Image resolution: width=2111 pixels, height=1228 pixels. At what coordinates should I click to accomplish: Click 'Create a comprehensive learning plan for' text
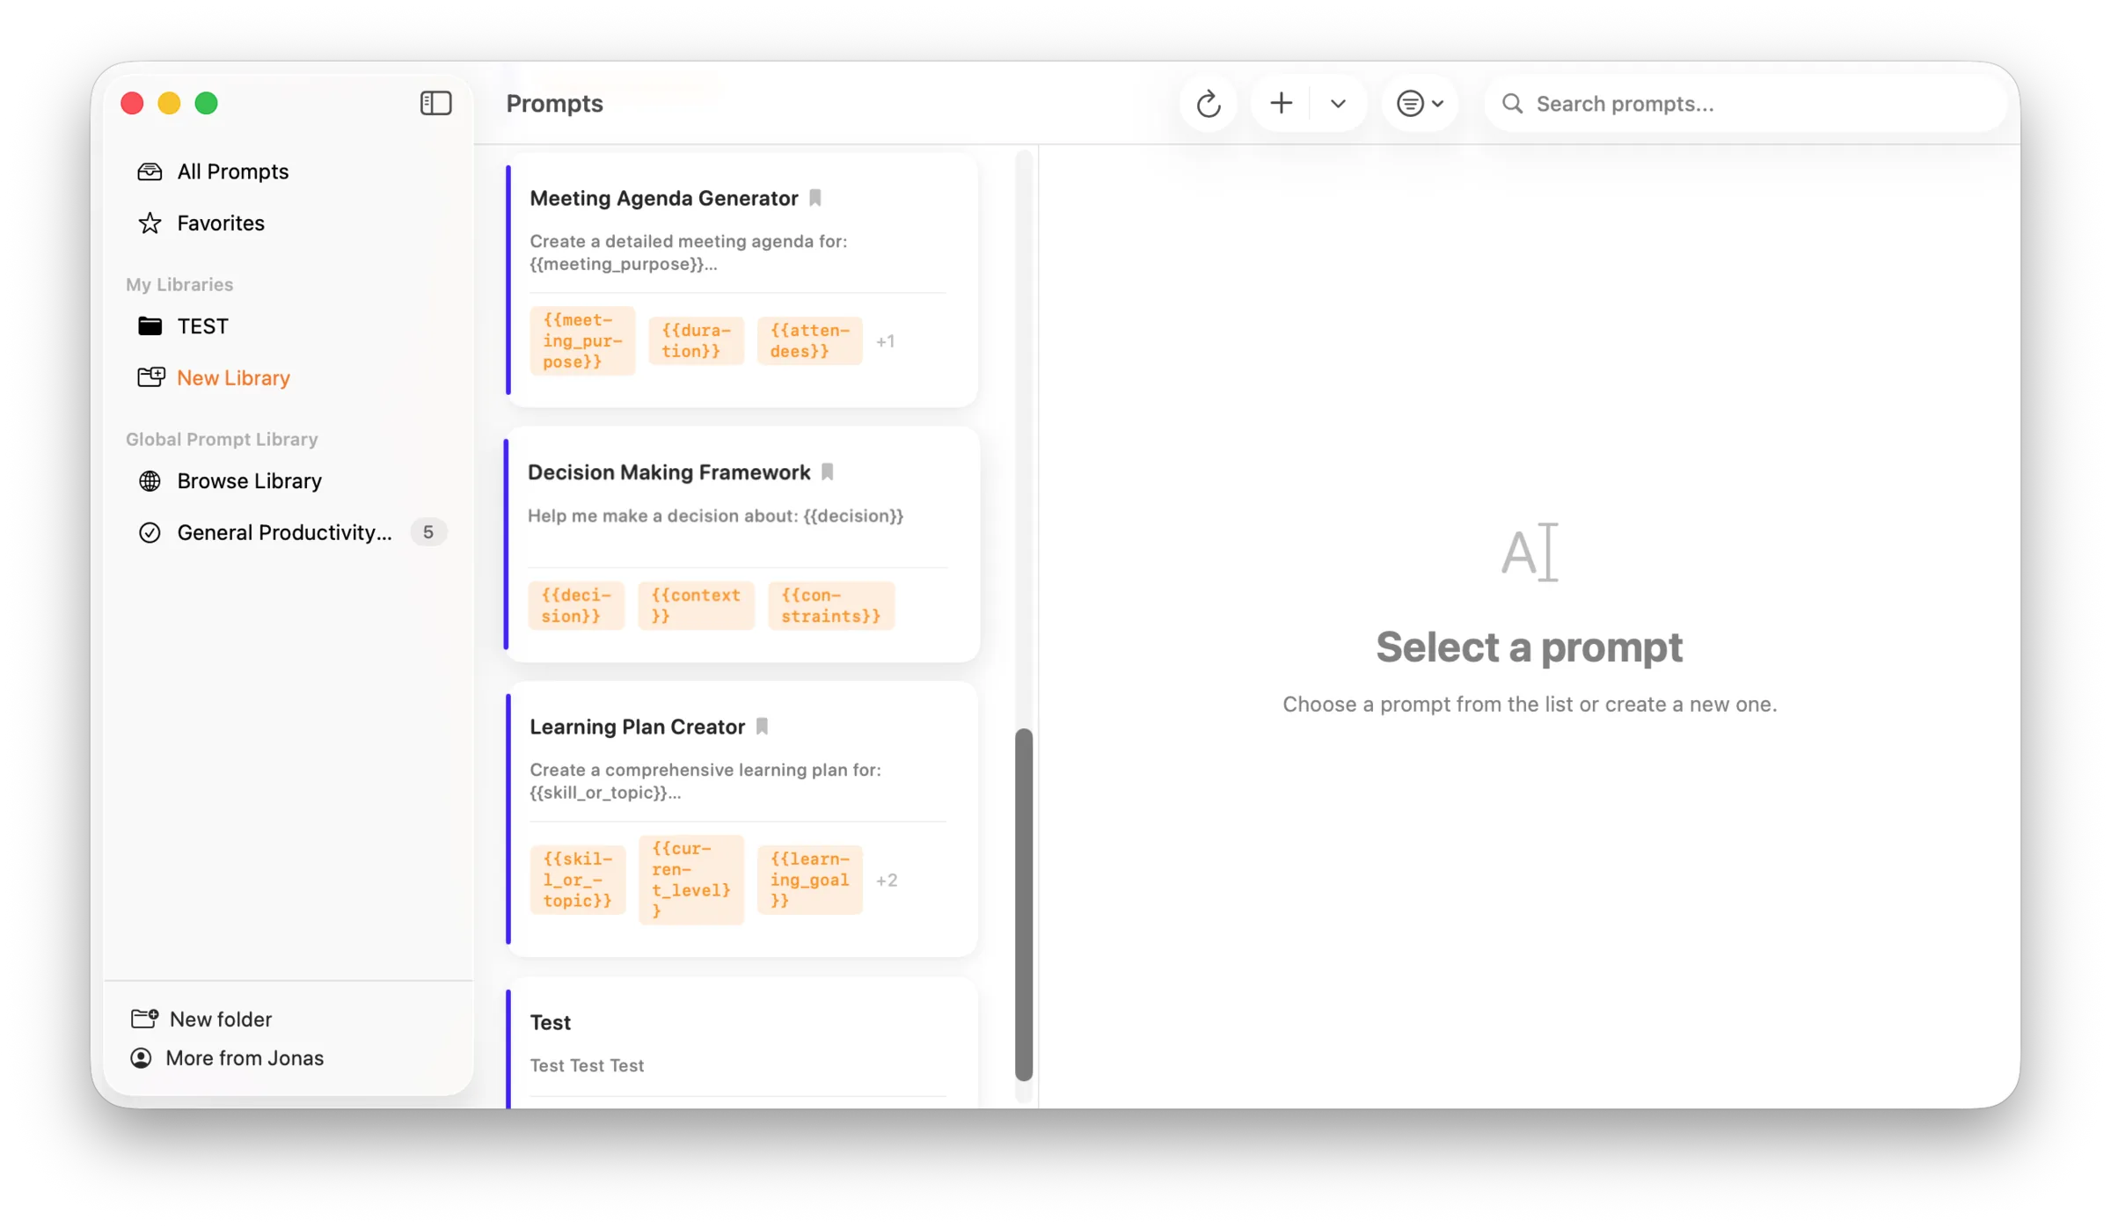(705, 781)
